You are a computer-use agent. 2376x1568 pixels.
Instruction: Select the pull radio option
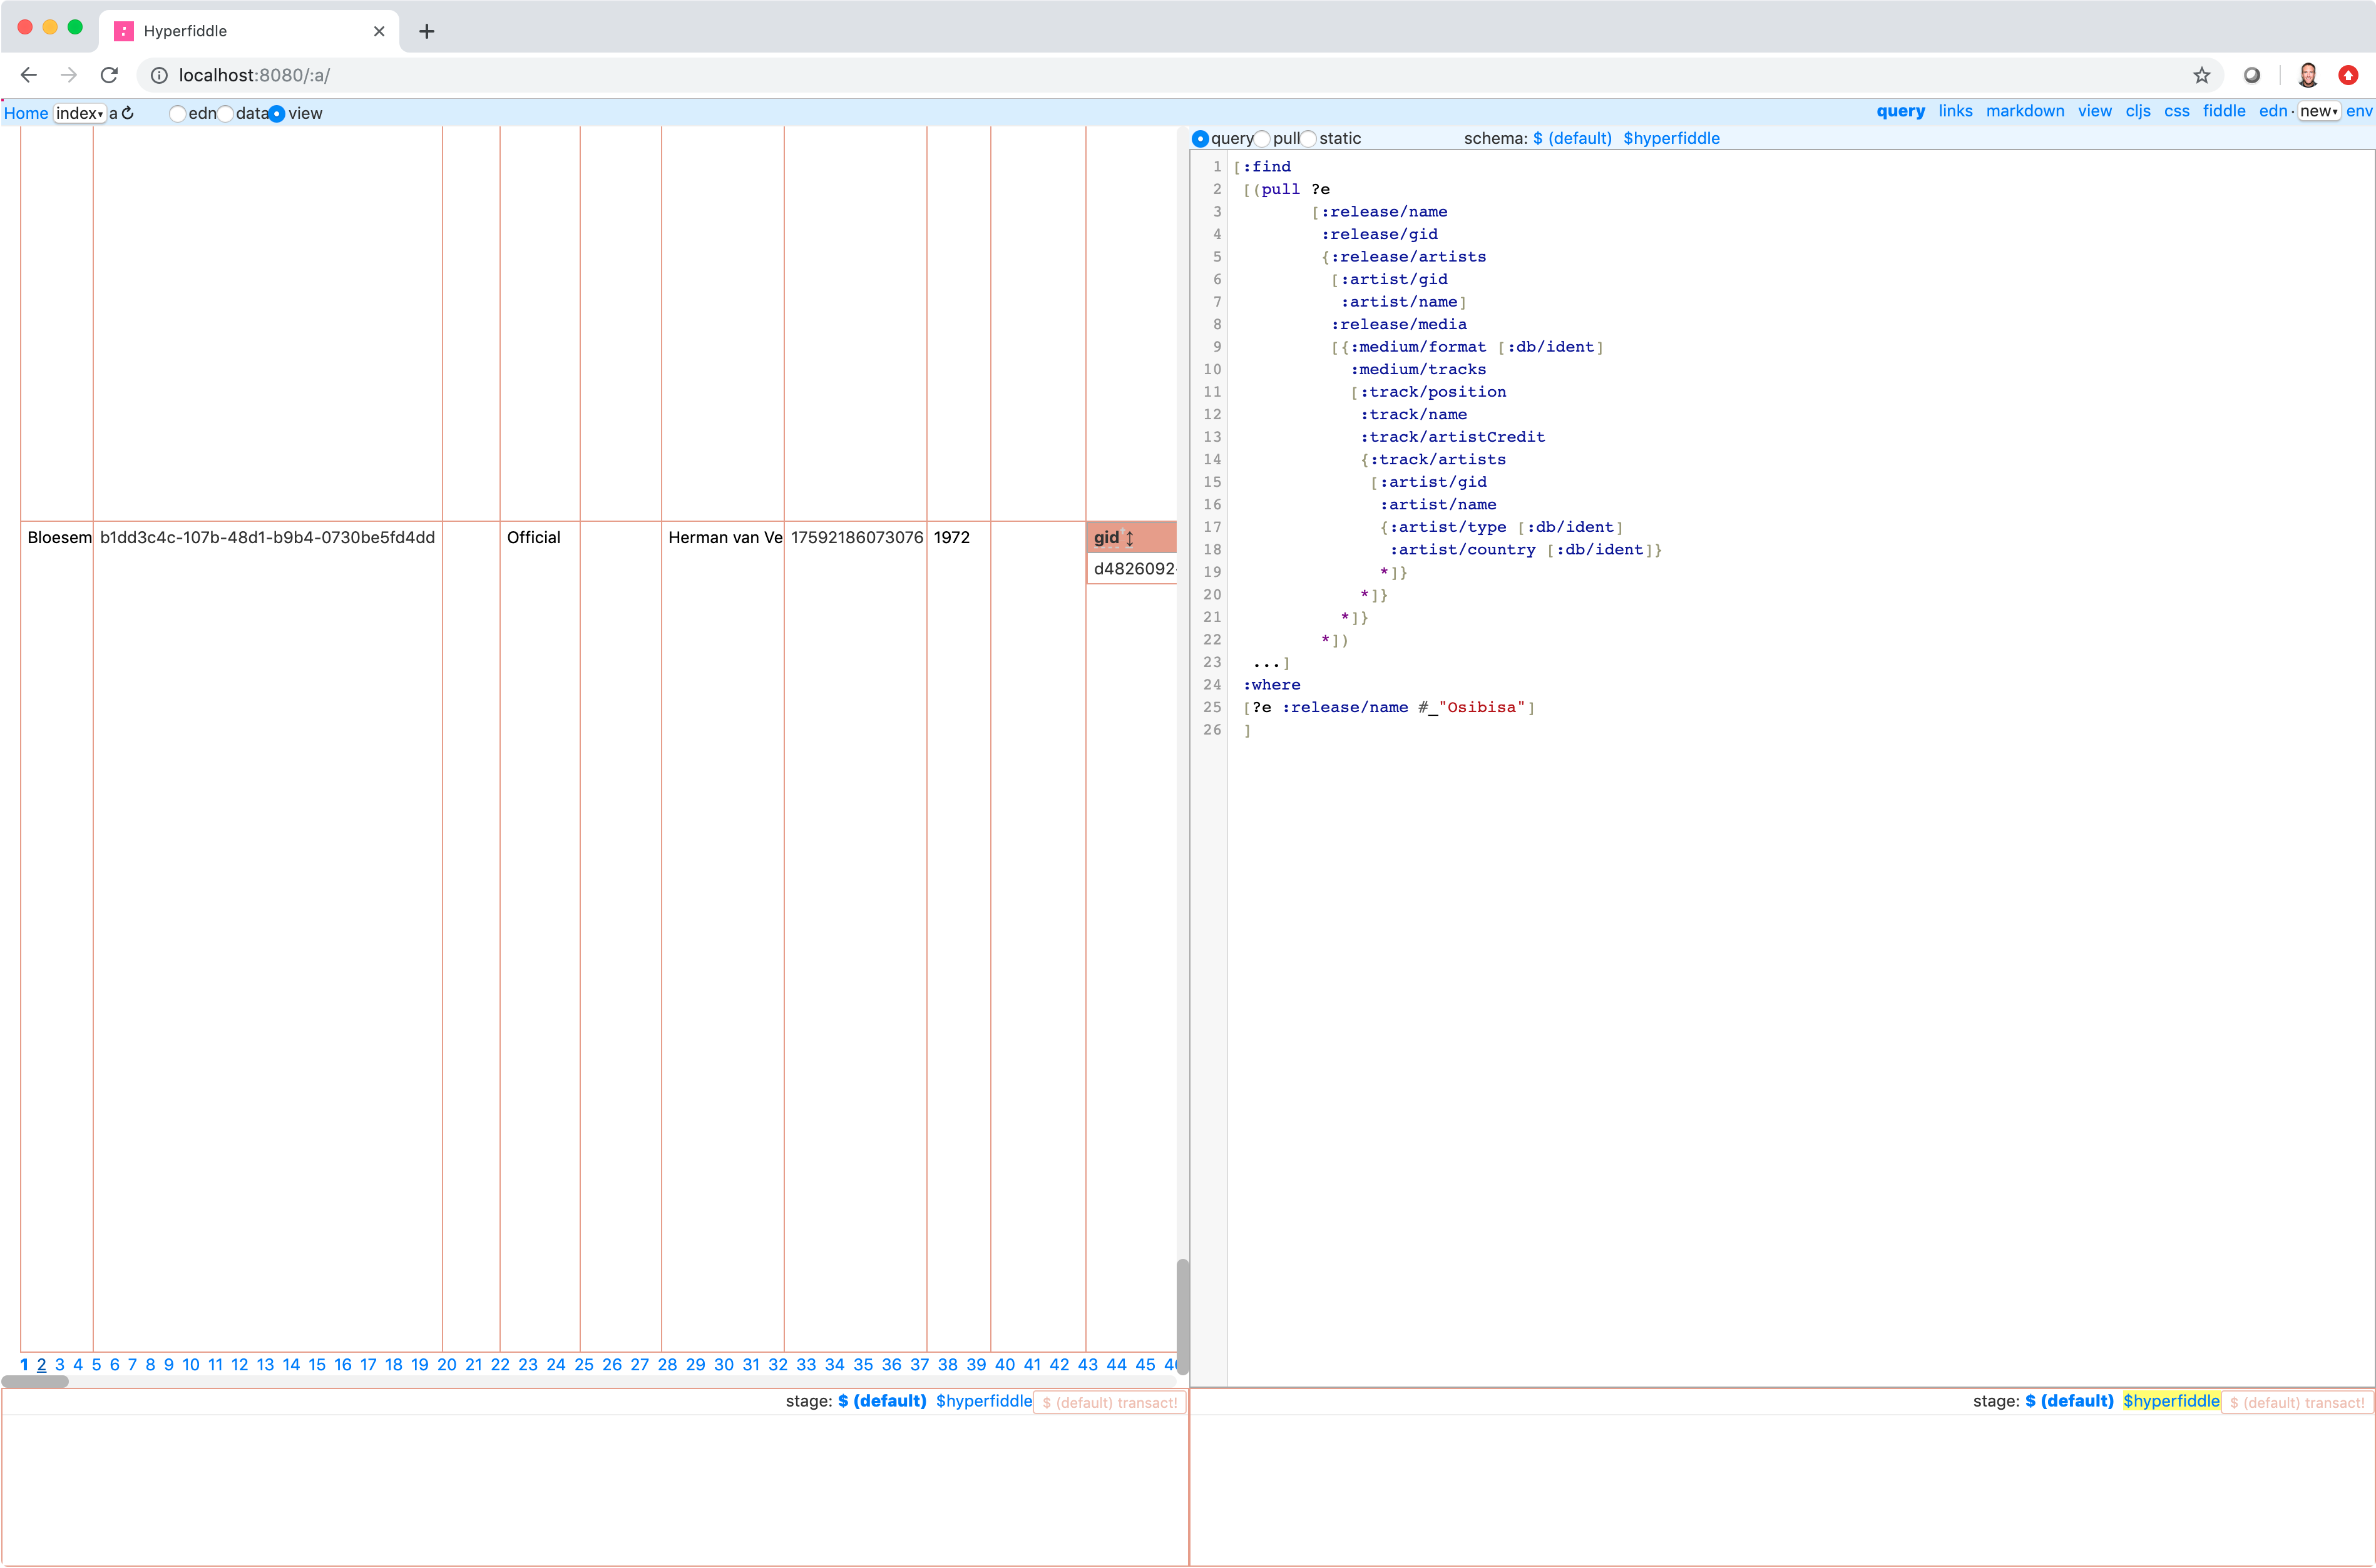(x=1262, y=138)
